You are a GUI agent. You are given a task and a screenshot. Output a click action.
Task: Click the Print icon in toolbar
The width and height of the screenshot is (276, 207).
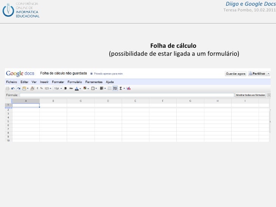8,88
